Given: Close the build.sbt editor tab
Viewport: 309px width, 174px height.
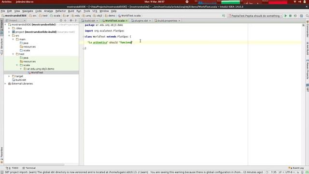Looking at the screenshot, I should tap(97, 21).
